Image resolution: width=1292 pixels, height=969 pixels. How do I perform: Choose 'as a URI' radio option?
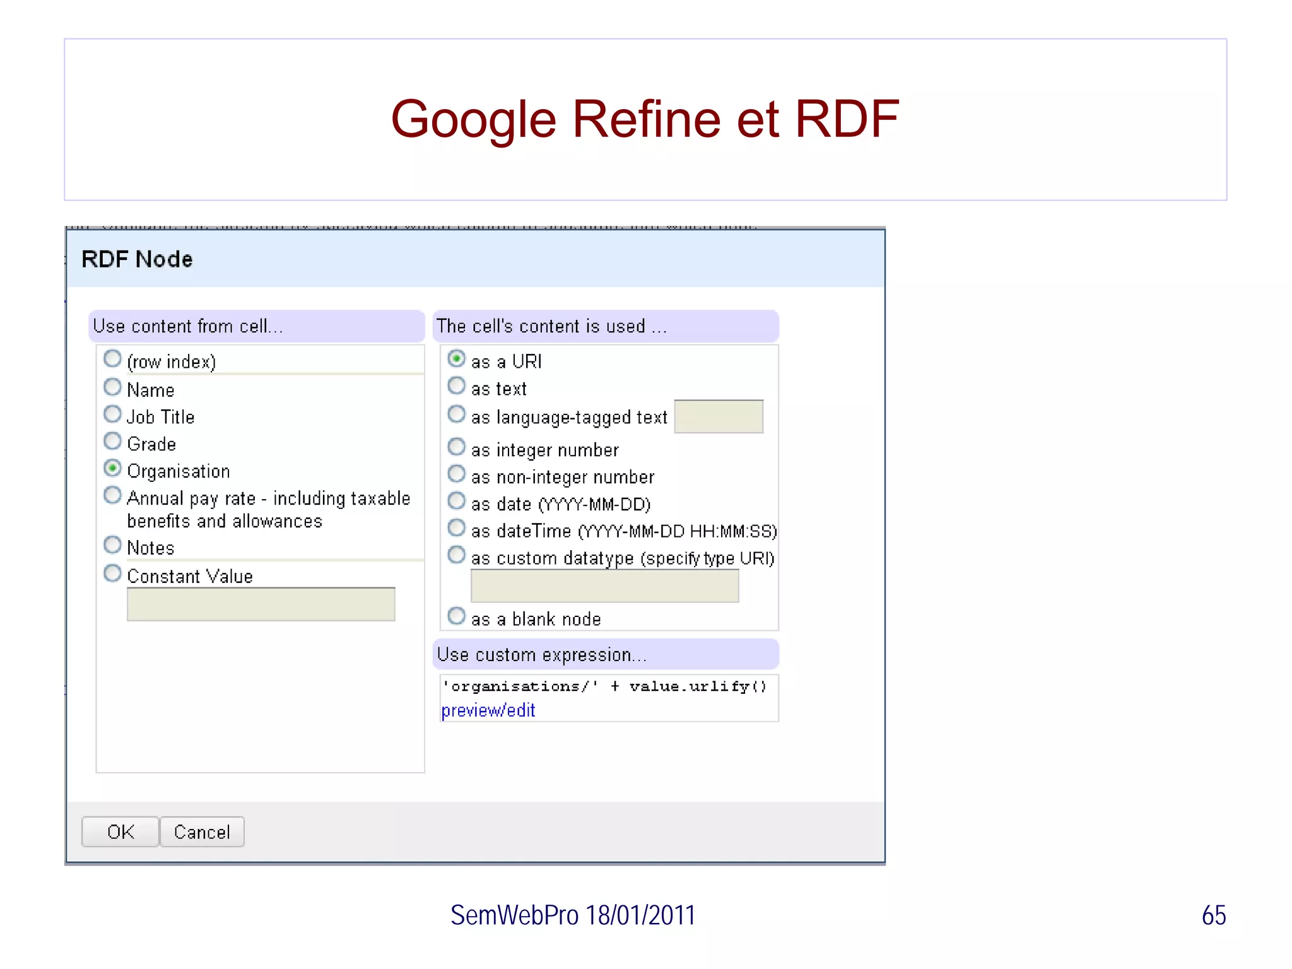tap(456, 359)
